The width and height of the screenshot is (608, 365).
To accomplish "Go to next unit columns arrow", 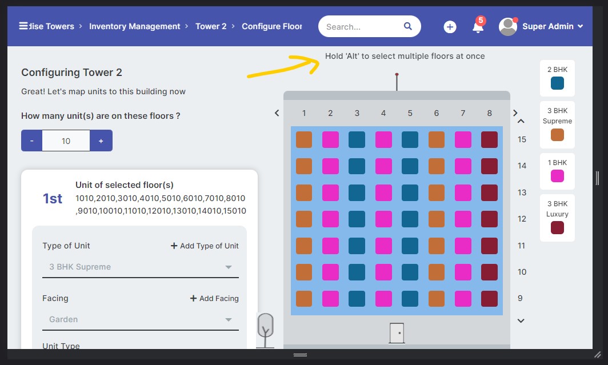I will click(515, 113).
